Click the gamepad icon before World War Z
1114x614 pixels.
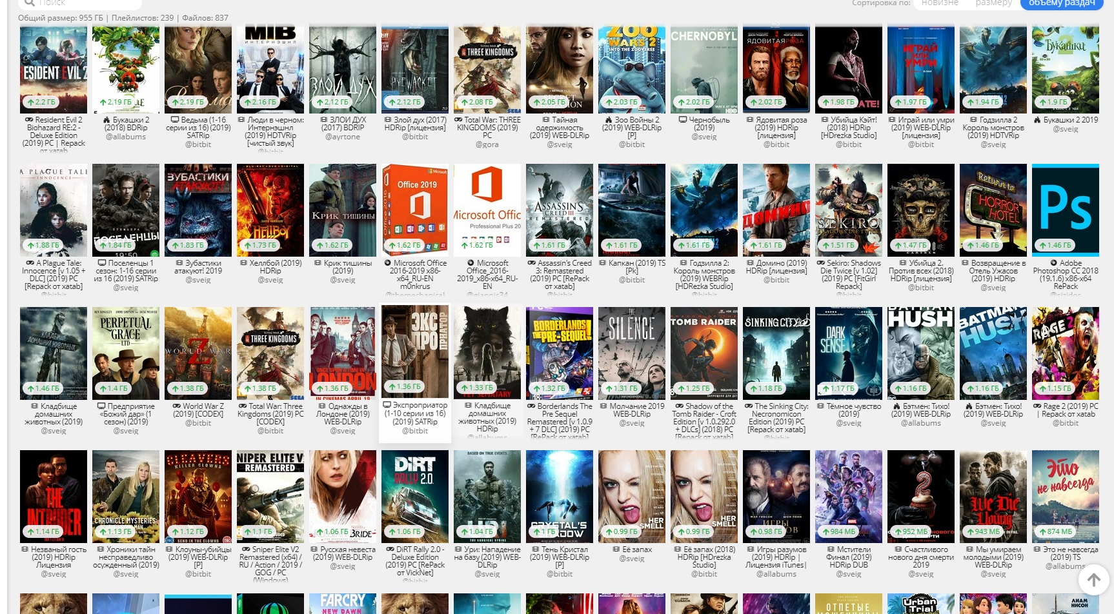pos(176,406)
